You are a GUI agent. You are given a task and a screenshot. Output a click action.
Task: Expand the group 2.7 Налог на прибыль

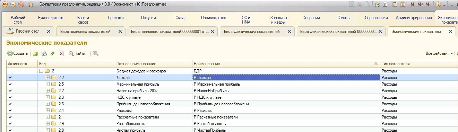click(48, 91)
